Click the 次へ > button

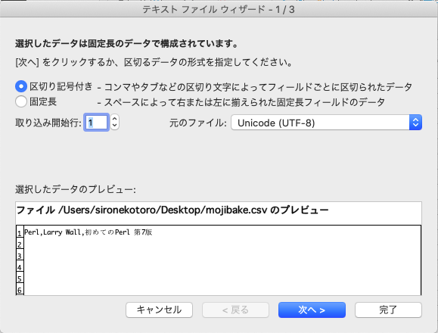[312, 310]
